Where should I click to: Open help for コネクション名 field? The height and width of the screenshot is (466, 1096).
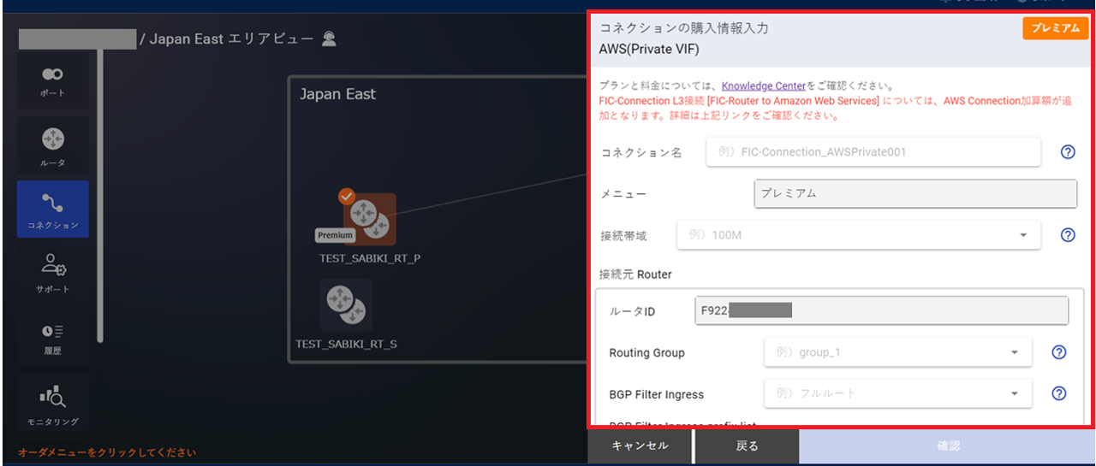pos(1068,152)
